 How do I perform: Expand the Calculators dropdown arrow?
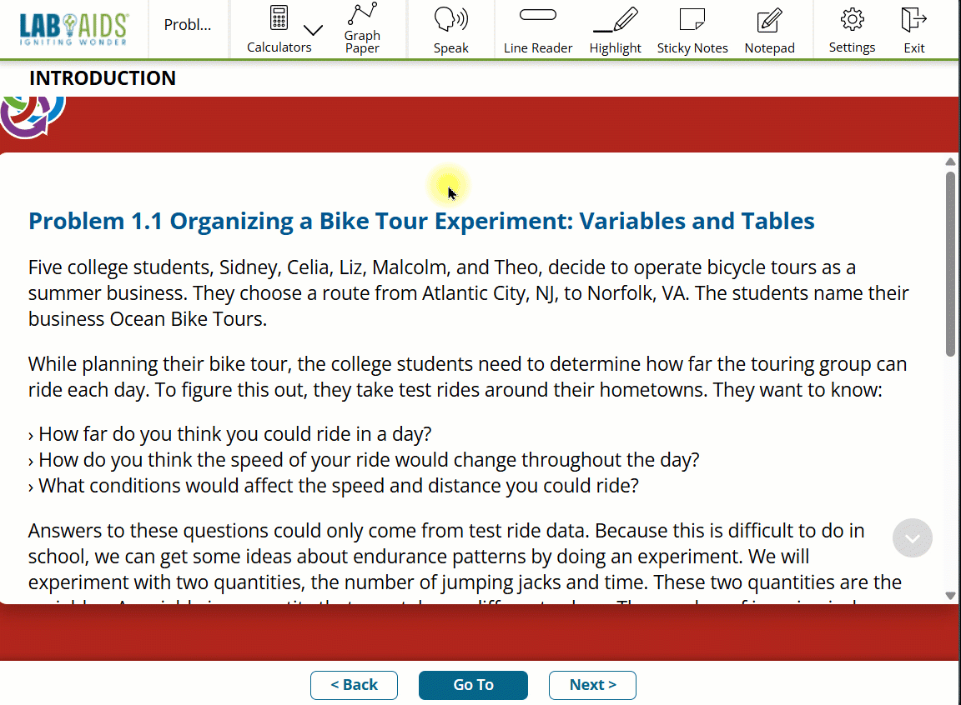pyautogui.click(x=313, y=31)
